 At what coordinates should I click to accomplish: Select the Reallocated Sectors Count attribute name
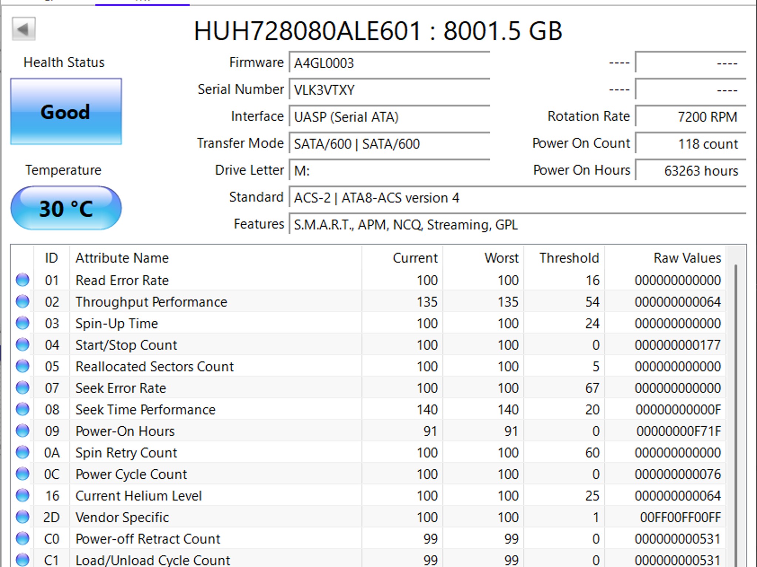coord(155,367)
